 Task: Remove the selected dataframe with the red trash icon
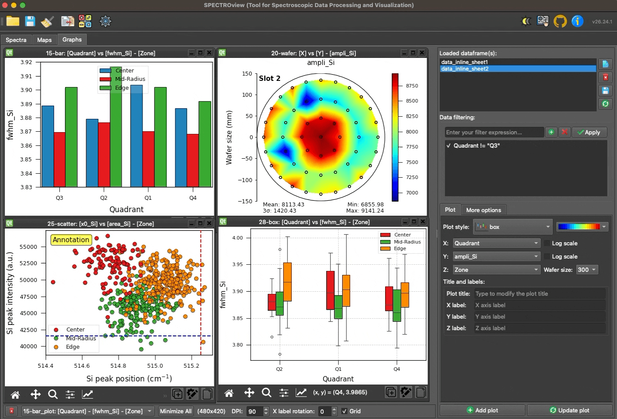tap(605, 77)
